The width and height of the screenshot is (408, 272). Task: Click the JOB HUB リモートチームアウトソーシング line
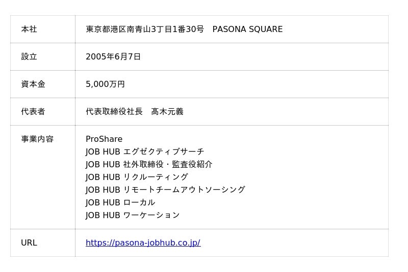(165, 190)
